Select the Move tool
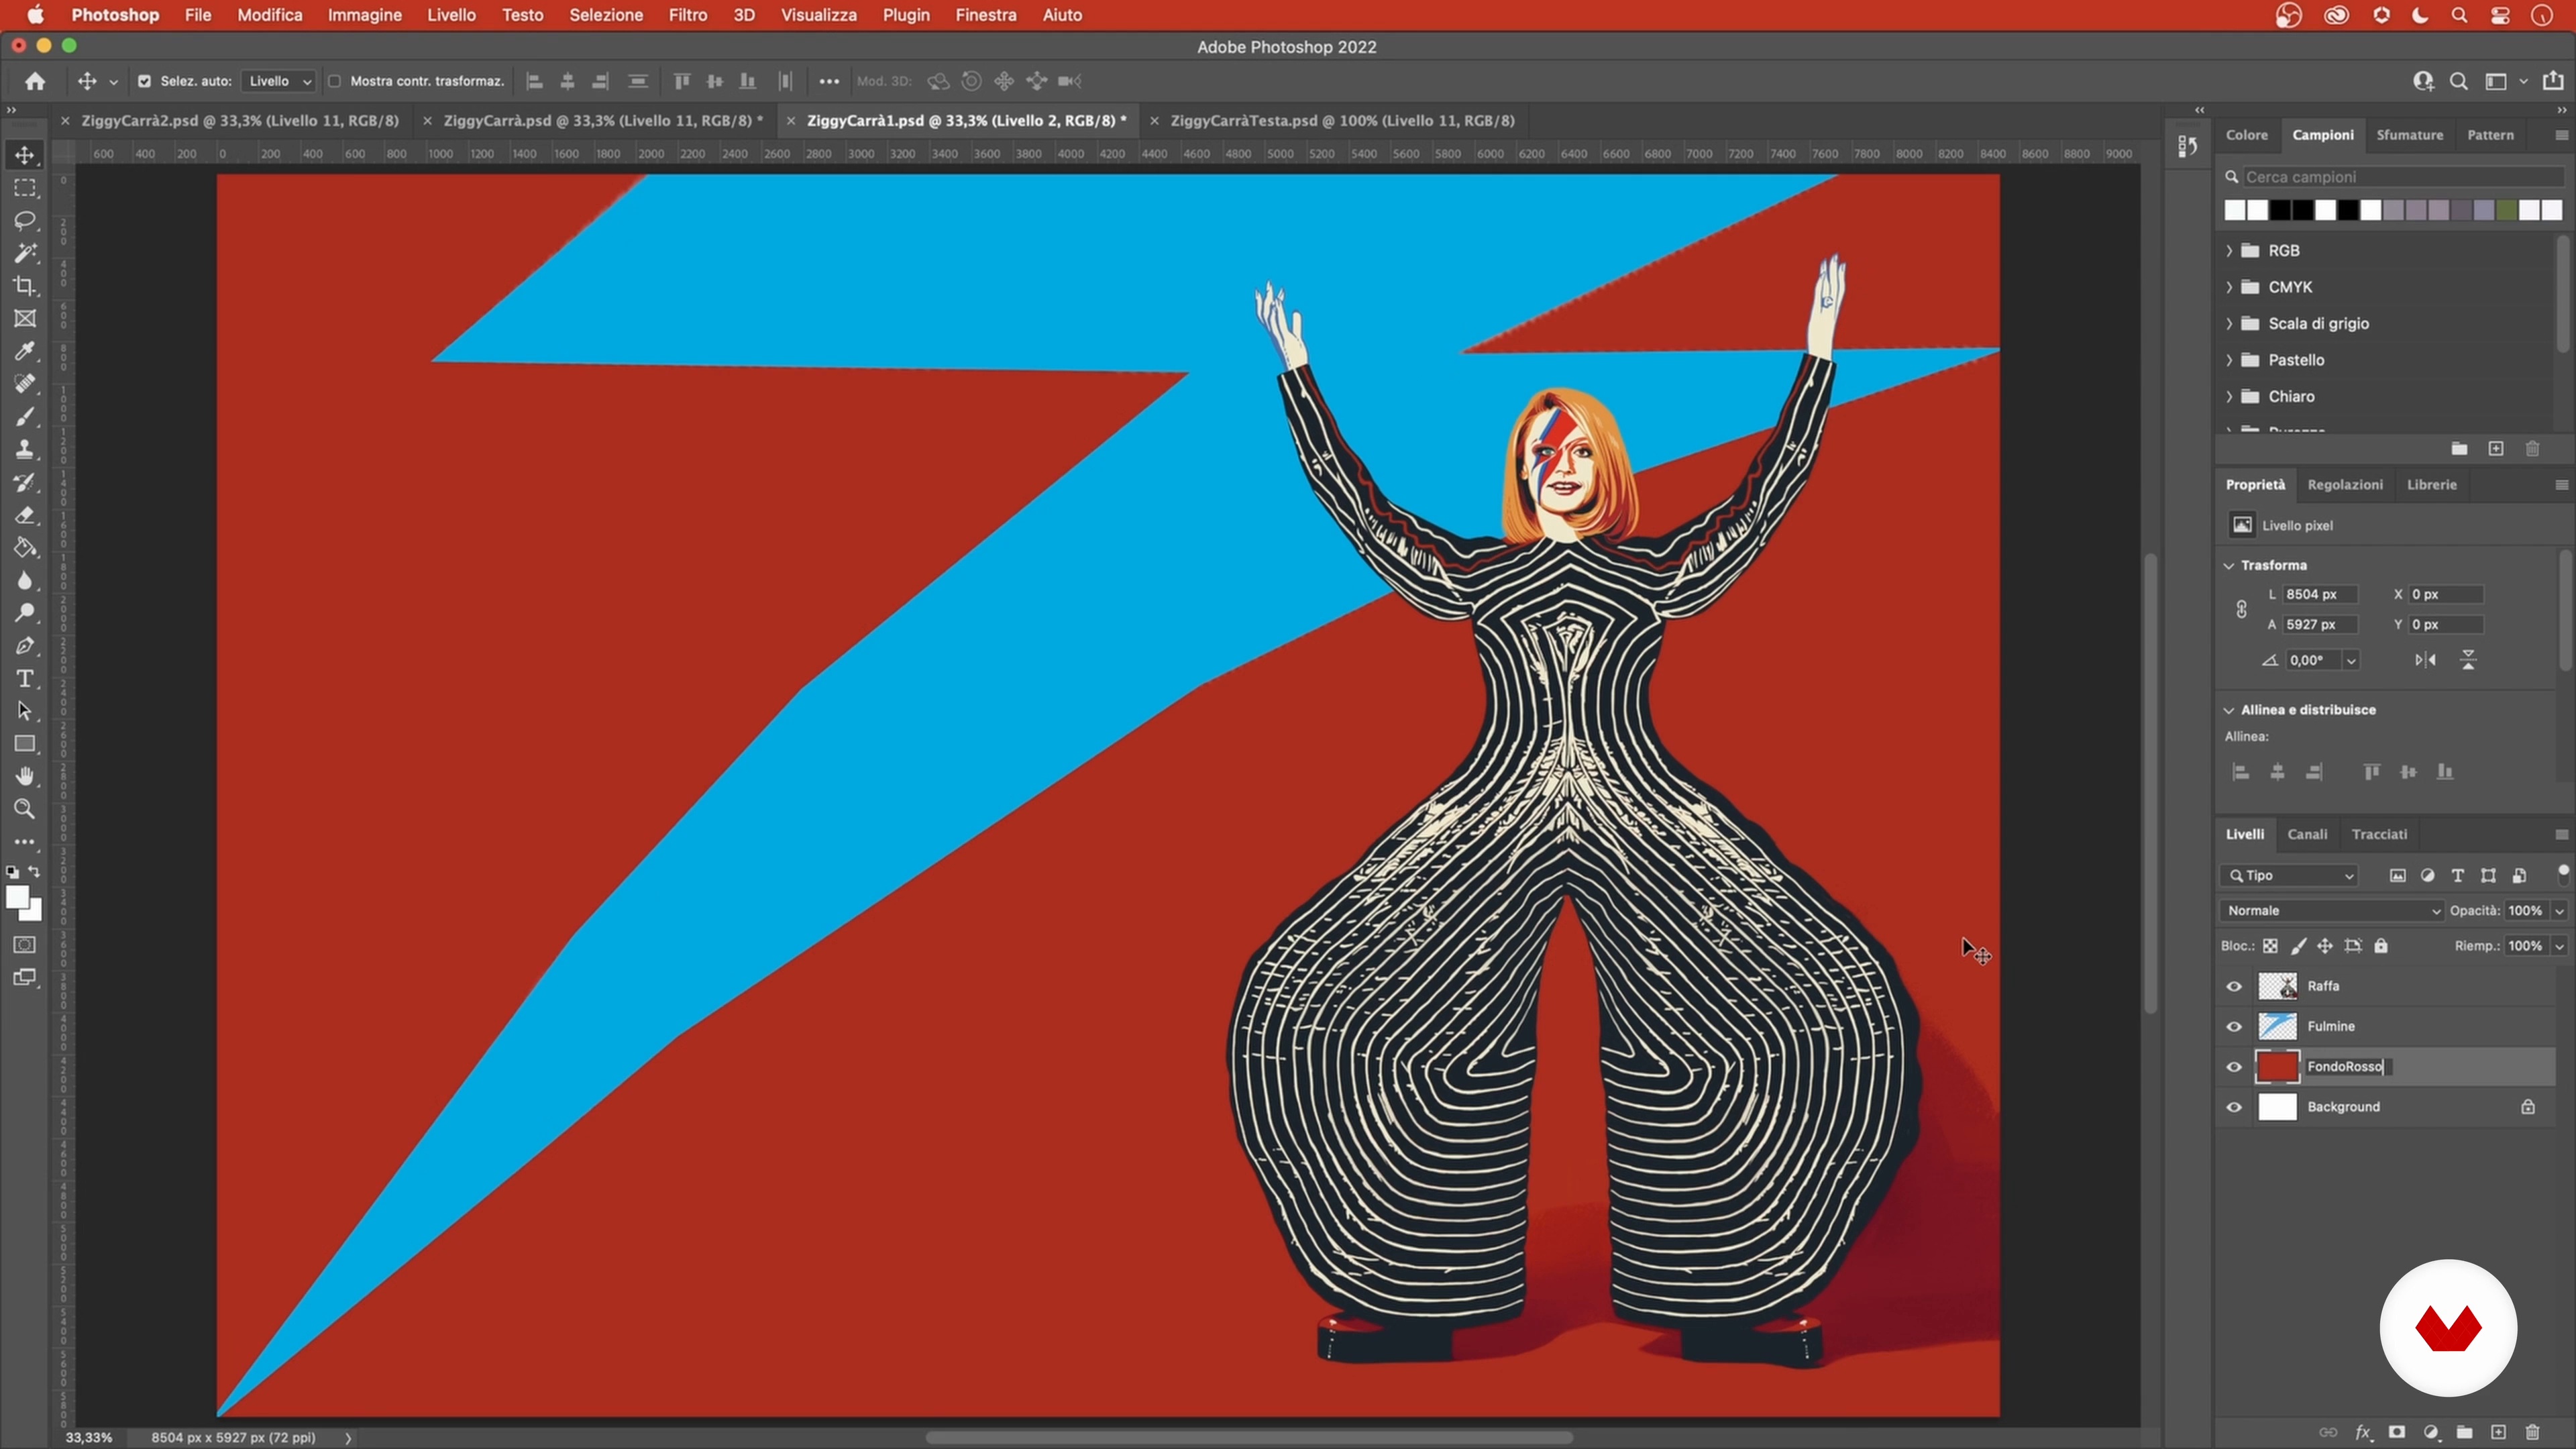 tap(25, 155)
